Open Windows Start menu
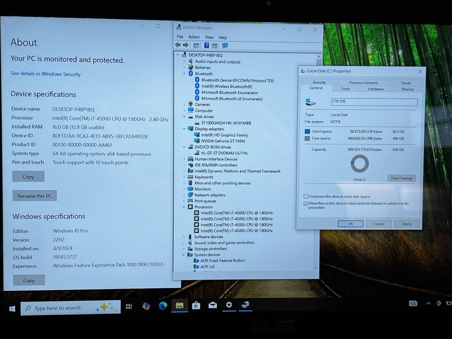The height and width of the screenshot is (339, 452). tap(12, 309)
